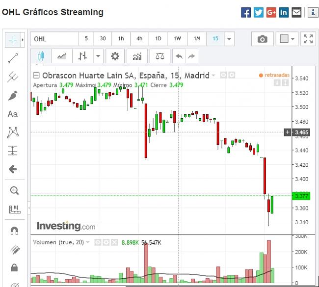Select the brush drawing tool
This screenshot has height=287, width=319.
[13, 96]
